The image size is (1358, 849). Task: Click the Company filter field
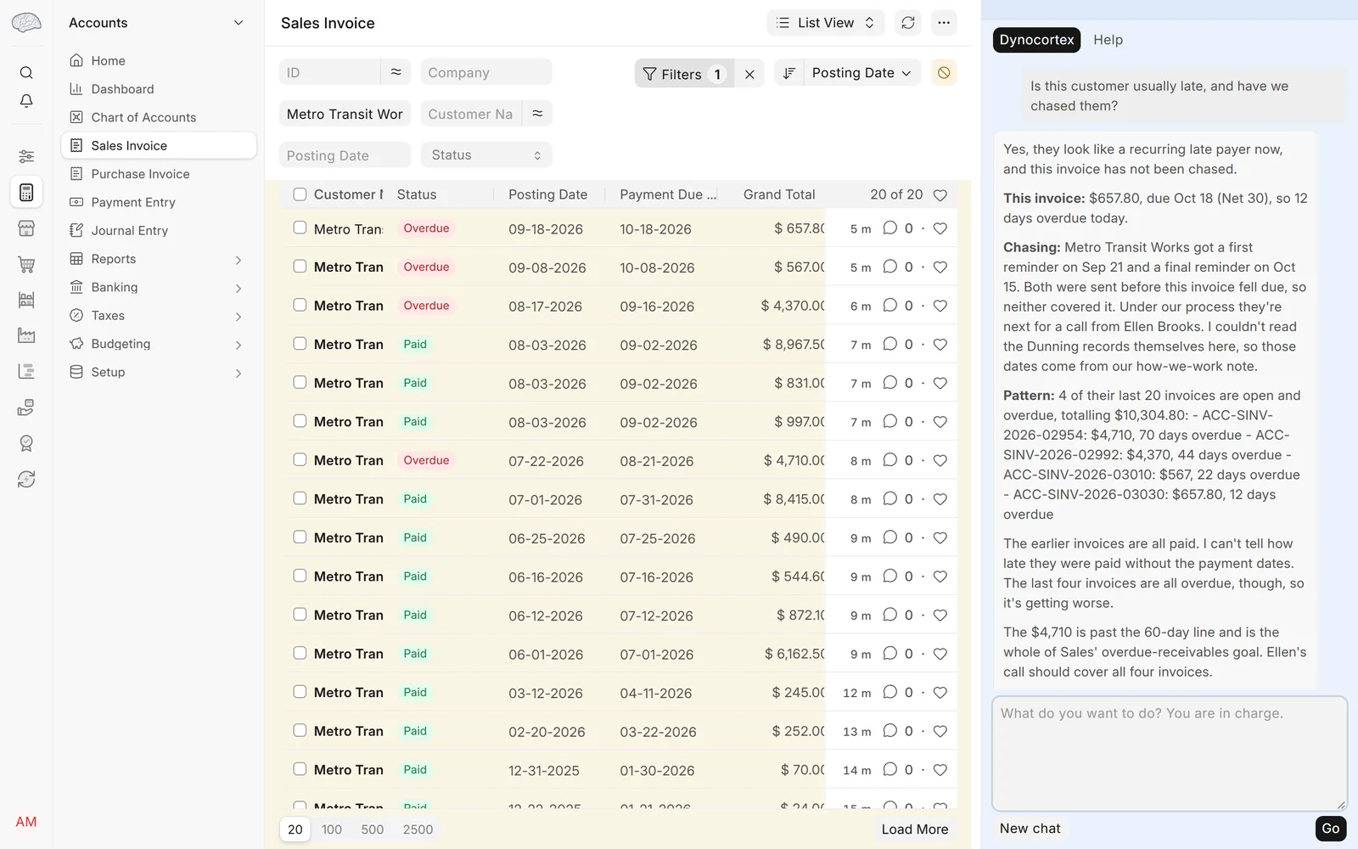pyautogui.click(x=486, y=72)
